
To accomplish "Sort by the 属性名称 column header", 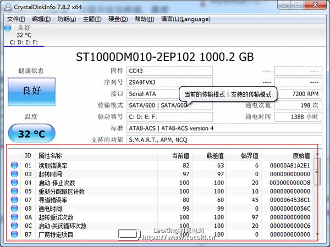I will (96, 155).
